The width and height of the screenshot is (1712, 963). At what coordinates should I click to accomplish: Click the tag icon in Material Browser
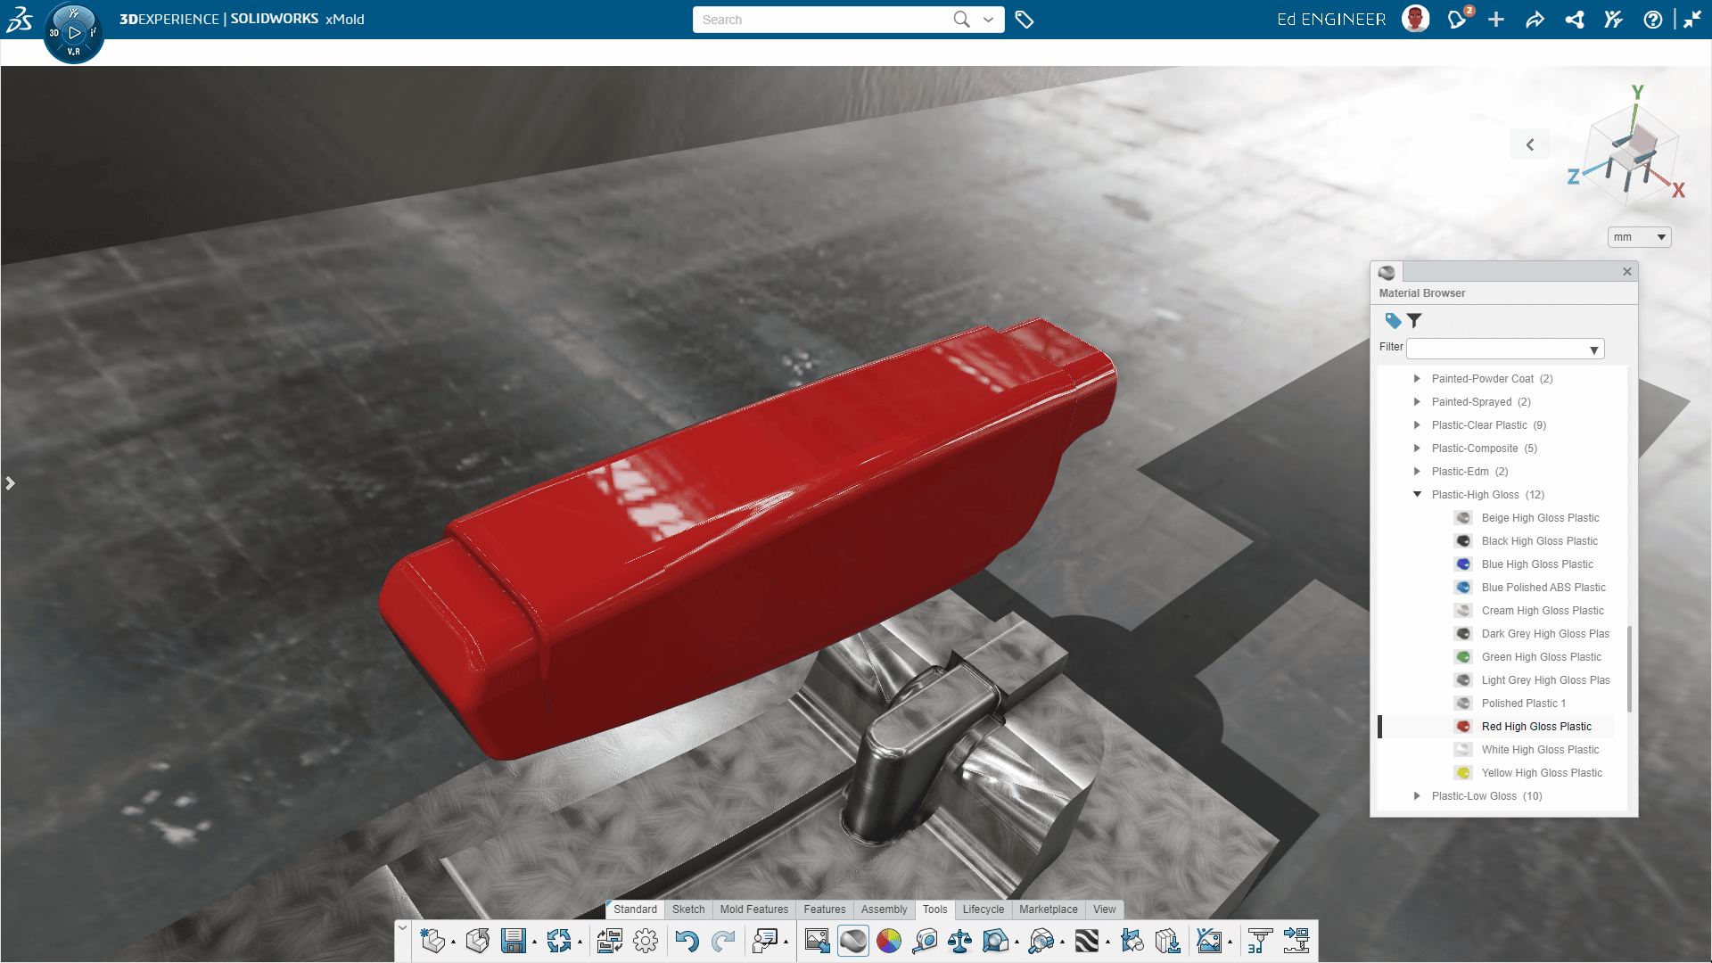(1393, 321)
